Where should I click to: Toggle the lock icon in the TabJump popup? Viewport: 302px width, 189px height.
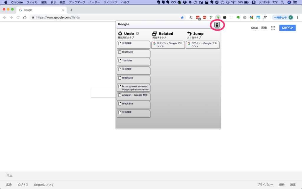(217, 25)
